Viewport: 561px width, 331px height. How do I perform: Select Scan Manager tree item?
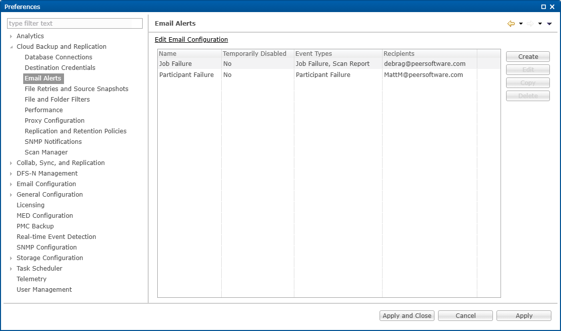(46, 152)
